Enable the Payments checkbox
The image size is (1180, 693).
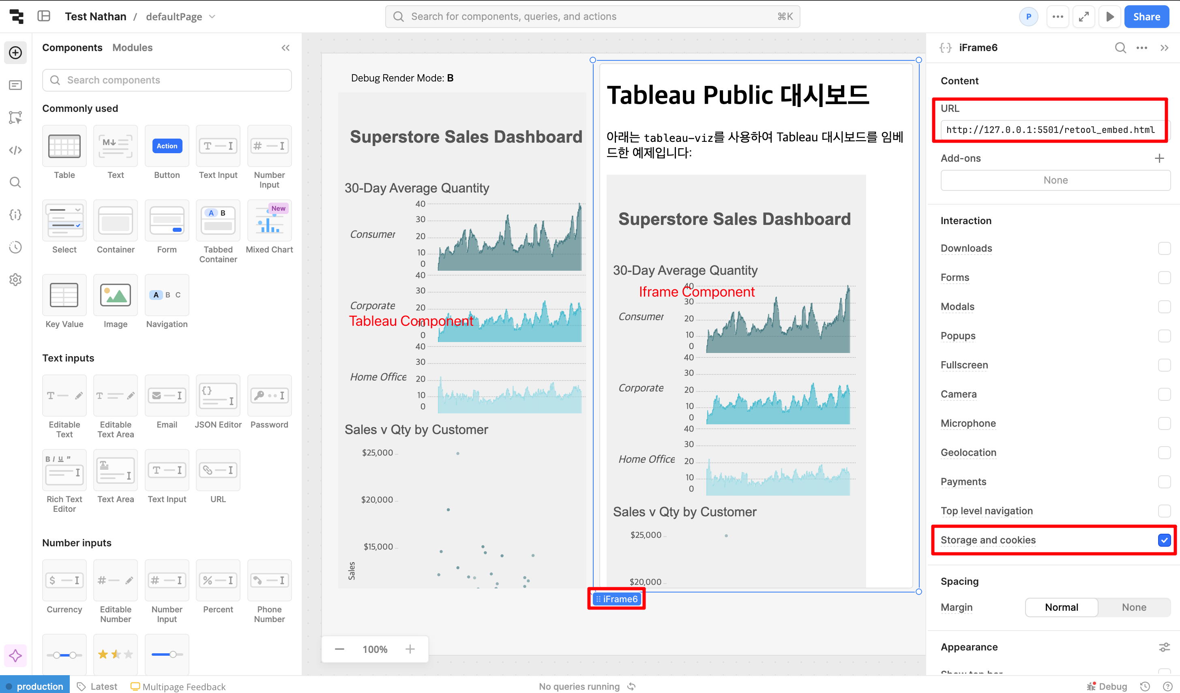(1164, 482)
